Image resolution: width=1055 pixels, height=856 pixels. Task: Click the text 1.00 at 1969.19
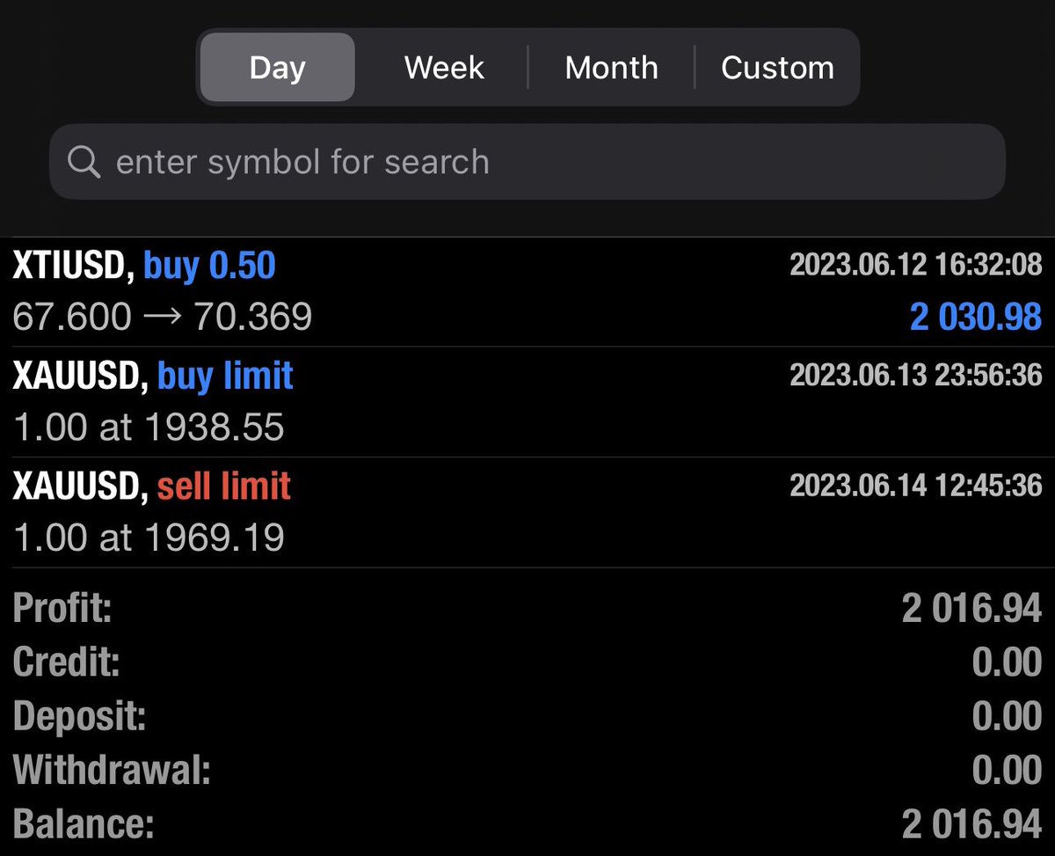(149, 538)
